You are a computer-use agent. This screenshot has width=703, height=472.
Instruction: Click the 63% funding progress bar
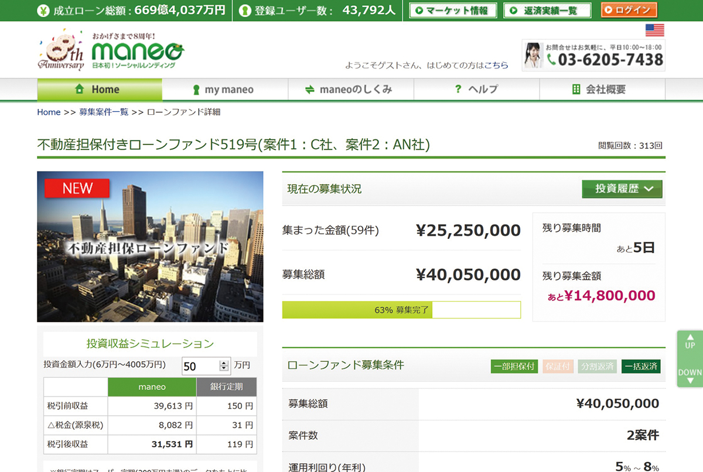(401, 310)
